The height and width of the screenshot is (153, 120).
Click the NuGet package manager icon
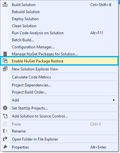pyautogui.click(x=5, y=54)
